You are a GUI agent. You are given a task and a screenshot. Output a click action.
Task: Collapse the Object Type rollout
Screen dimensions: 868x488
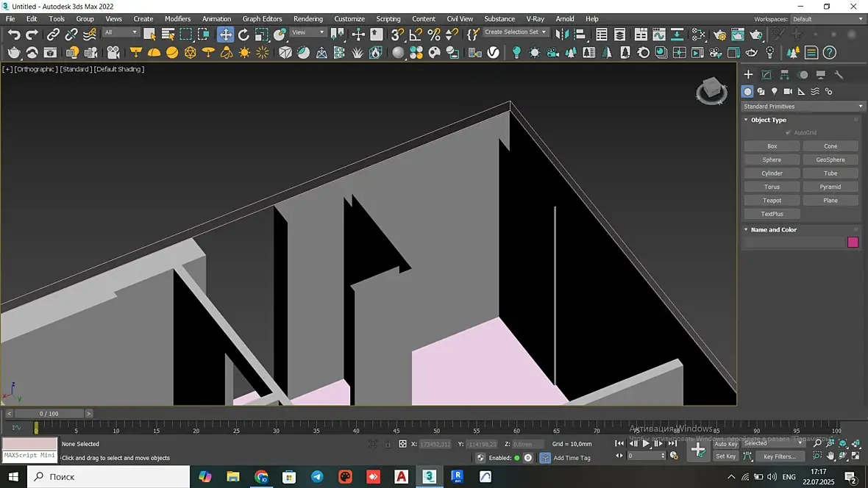click(x=768, y=120)
